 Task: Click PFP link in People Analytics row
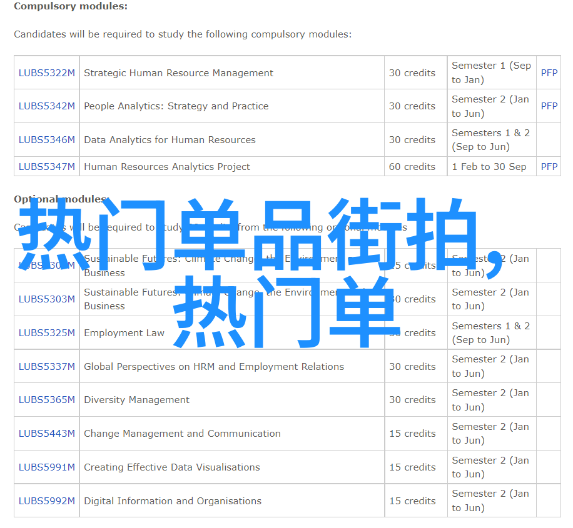pos(549,106)
